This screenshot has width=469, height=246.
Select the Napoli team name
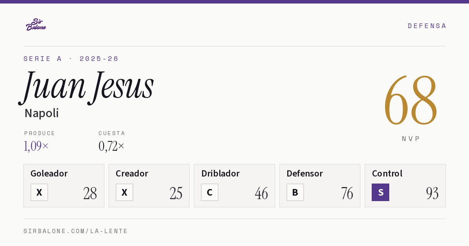(41, 113)
